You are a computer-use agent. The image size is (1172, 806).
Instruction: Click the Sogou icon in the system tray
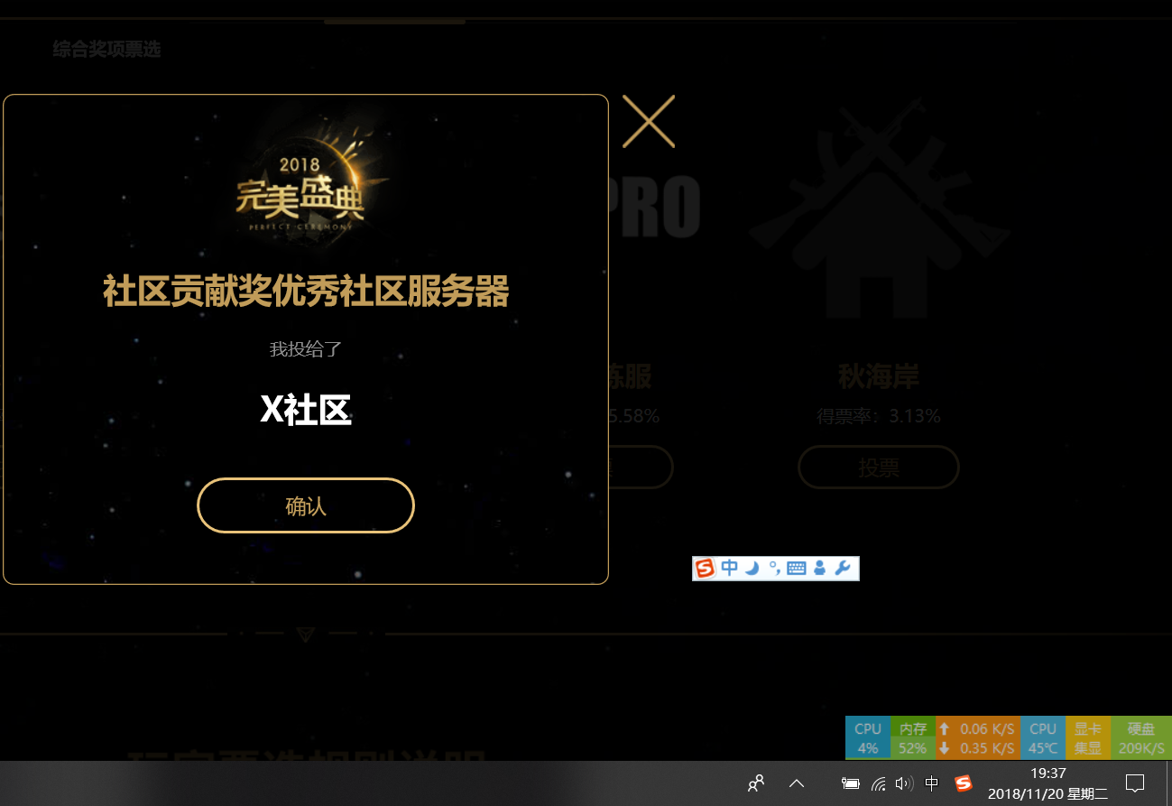(963, 783)
